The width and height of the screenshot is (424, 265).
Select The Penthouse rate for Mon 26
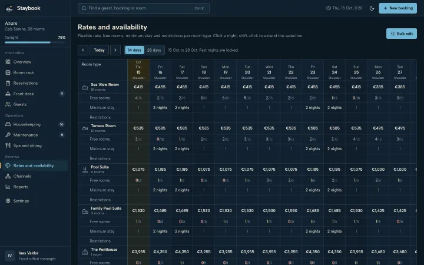point(378,252)
